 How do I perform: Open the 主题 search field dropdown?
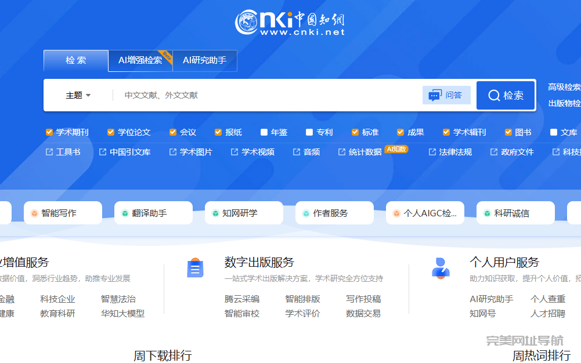tap(78, 96)
